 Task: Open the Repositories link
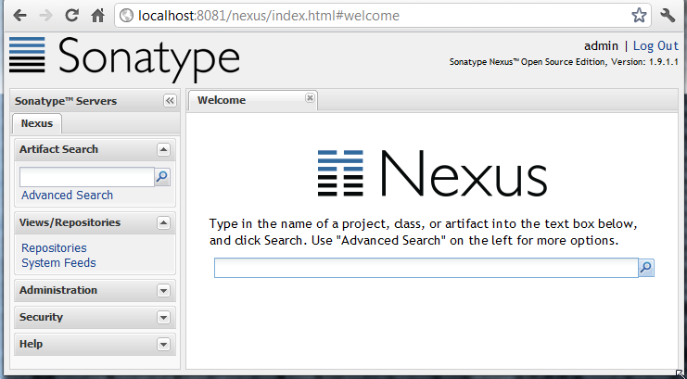54,248
